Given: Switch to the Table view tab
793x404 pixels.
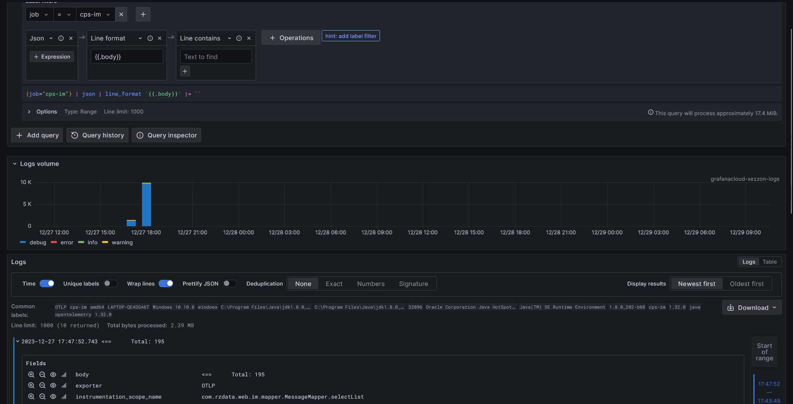Looking at the screenshot, I should [769, 262].
